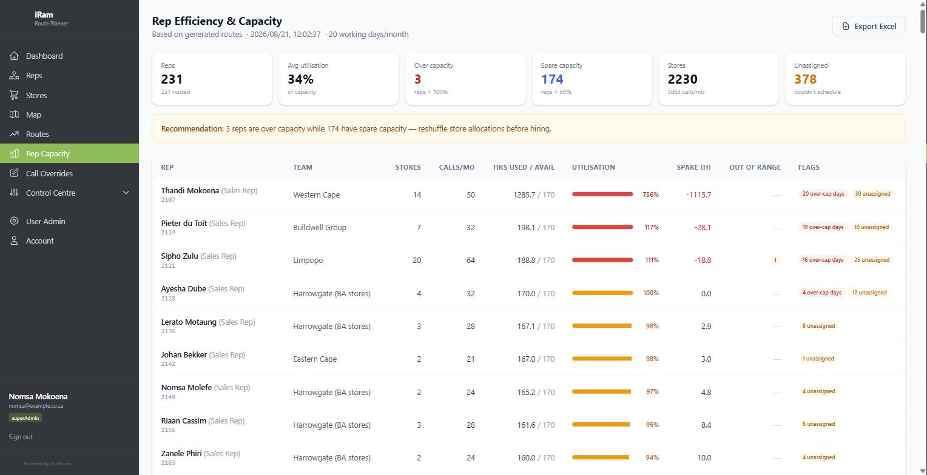Open the Spare capacity summary card
This screenshot has width=927, height=475.
click(x=592, y=79)
